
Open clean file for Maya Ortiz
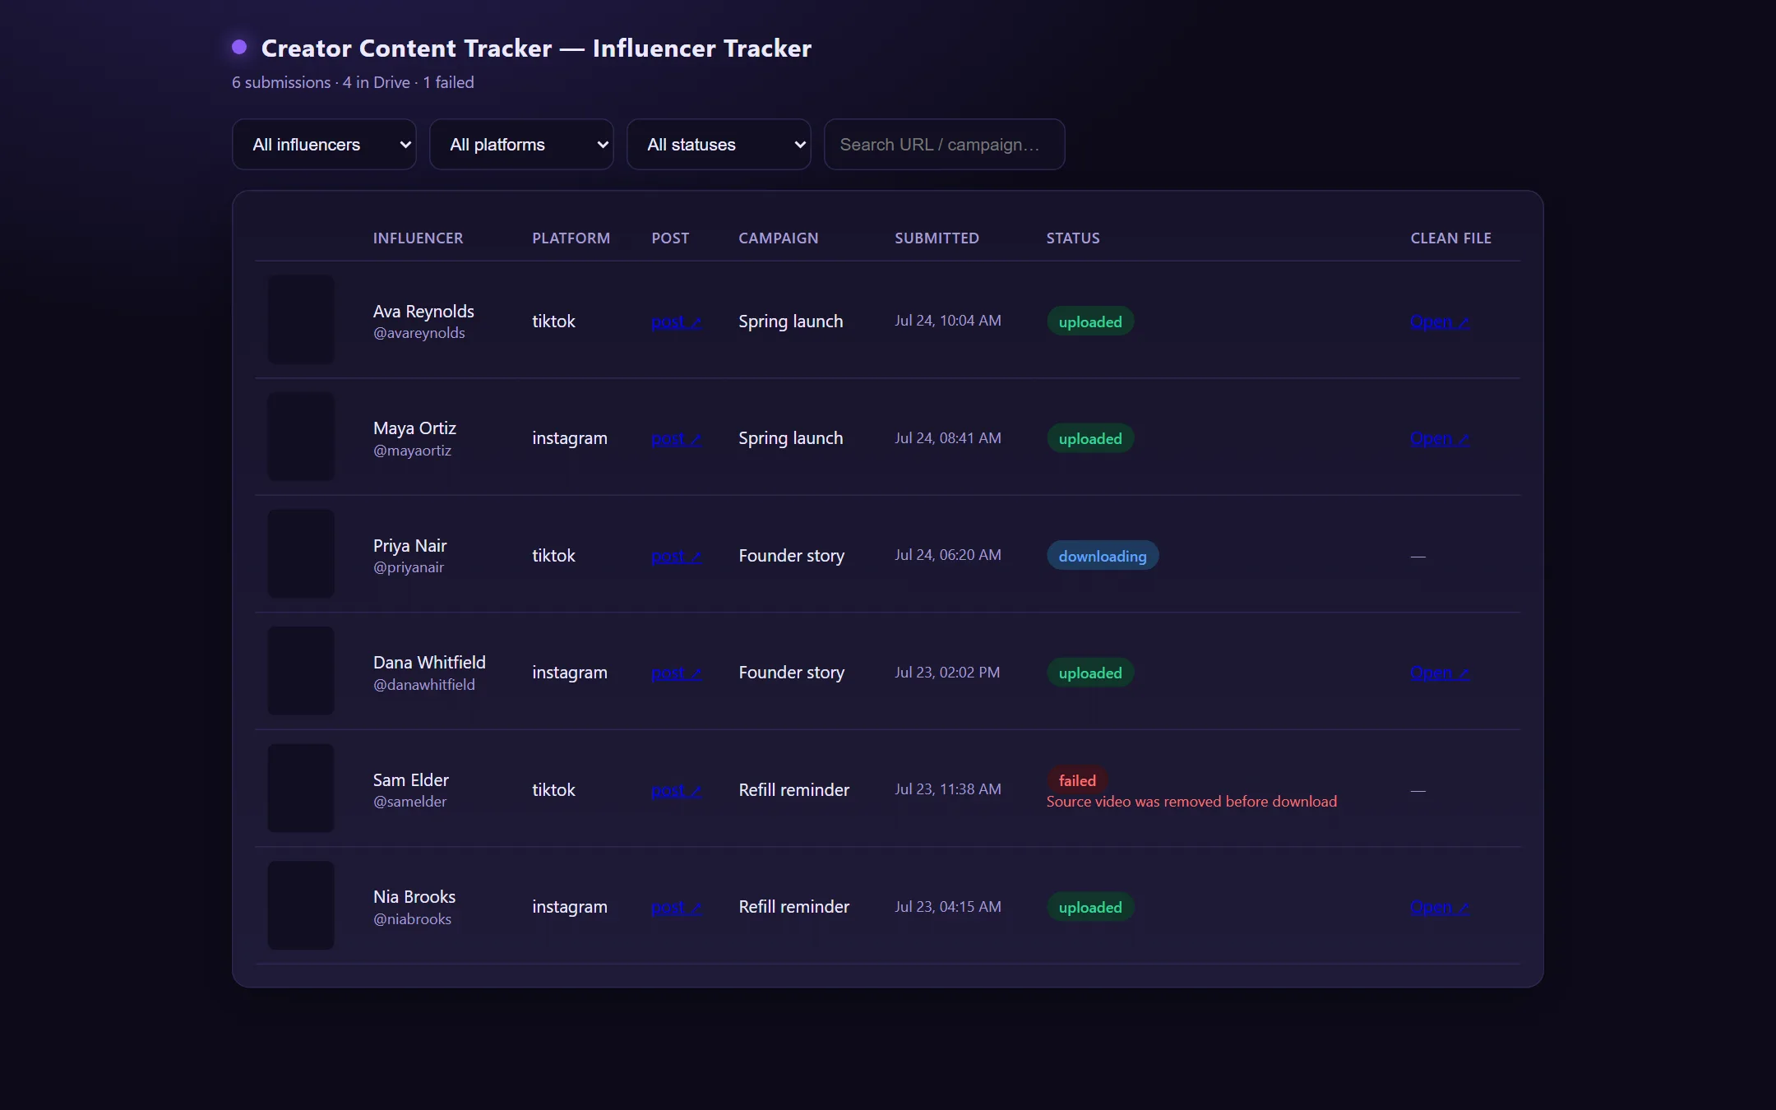pos(1439,438)
